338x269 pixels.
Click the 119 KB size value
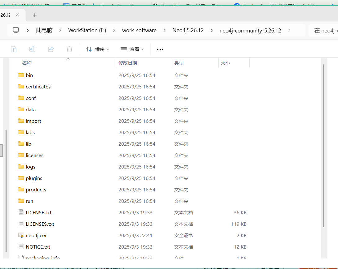[239, 224]
